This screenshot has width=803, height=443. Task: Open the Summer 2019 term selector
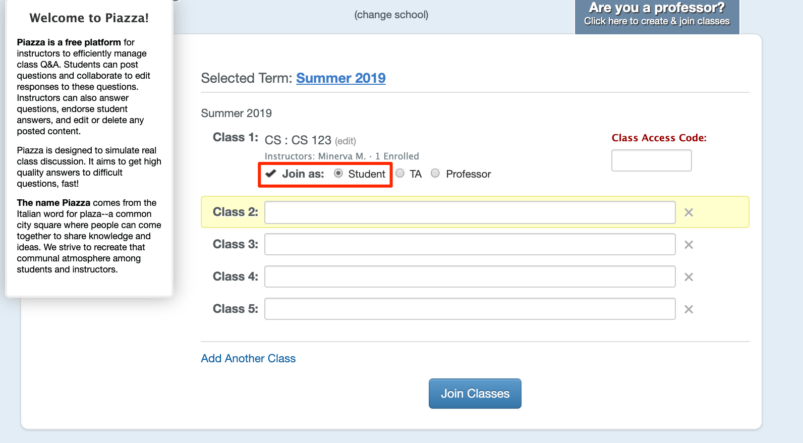coord(341,78)
